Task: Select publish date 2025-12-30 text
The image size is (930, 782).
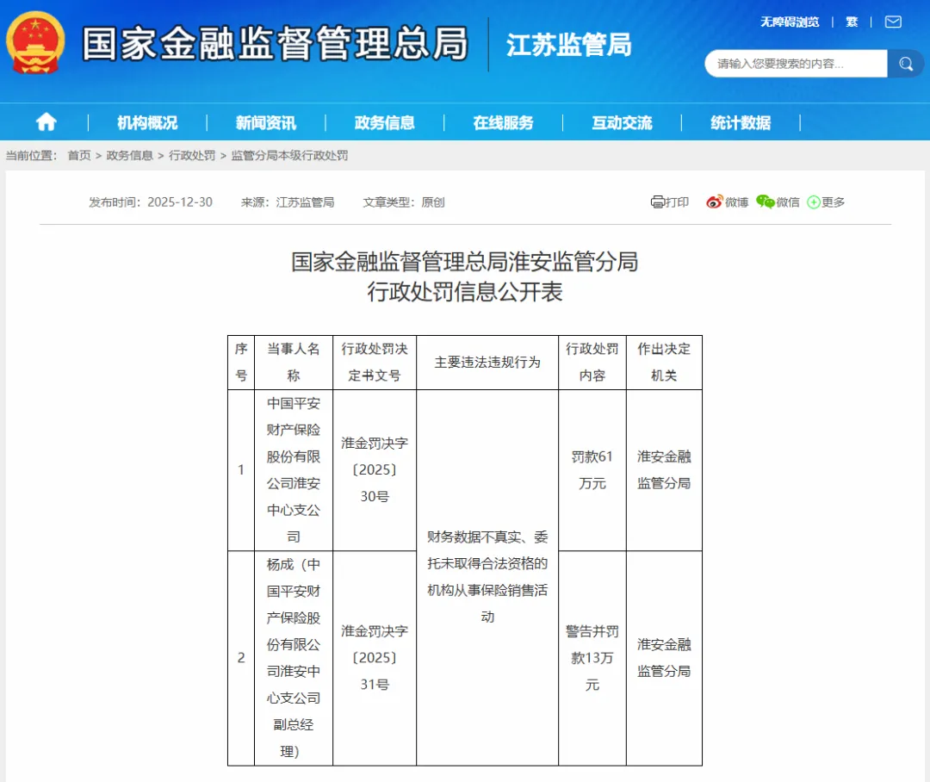Action: click(x=180, y=202)
